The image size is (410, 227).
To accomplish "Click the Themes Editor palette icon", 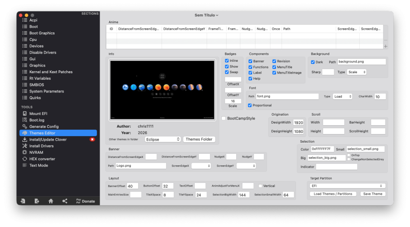I will pos(25,133).
